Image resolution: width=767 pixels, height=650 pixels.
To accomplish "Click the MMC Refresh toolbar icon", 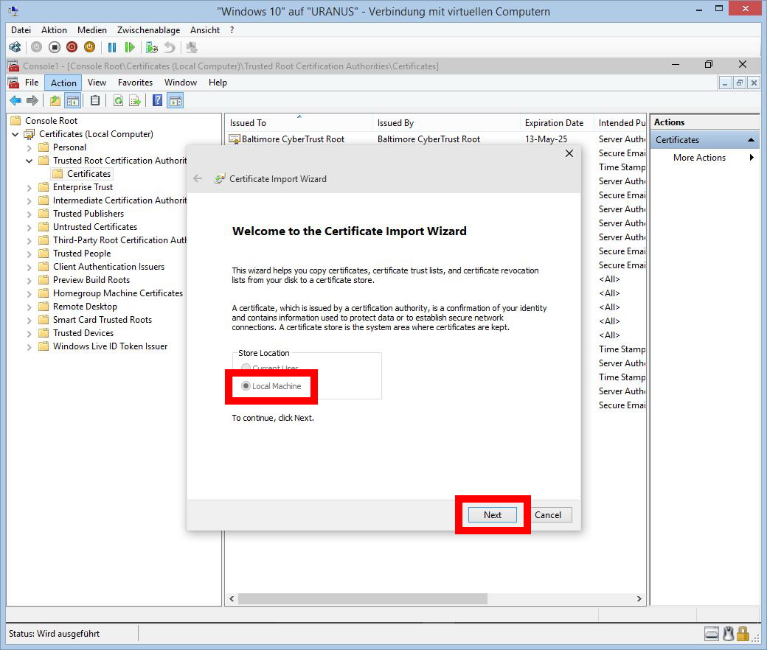I will coord(118,101).
